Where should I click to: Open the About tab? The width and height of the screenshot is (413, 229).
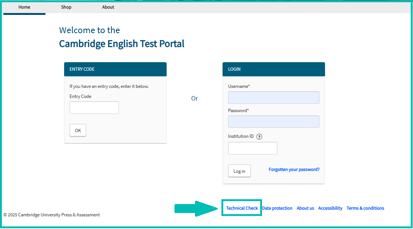point(108,7)
